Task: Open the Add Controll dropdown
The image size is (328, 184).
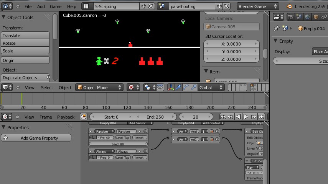Action: pyautogui.click(x=213, y=123)
